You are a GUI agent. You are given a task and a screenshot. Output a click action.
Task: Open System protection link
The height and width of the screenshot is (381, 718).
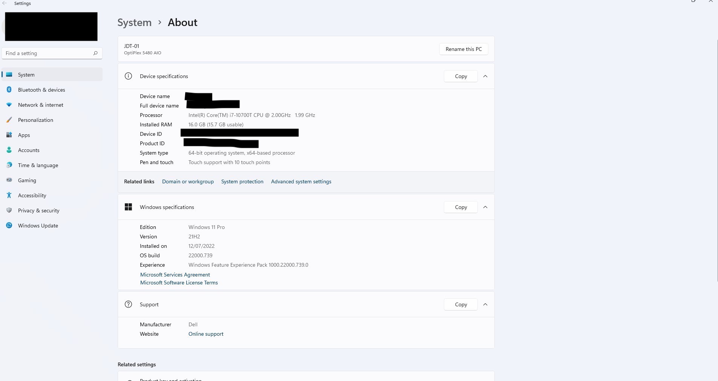tap(242, 181)
